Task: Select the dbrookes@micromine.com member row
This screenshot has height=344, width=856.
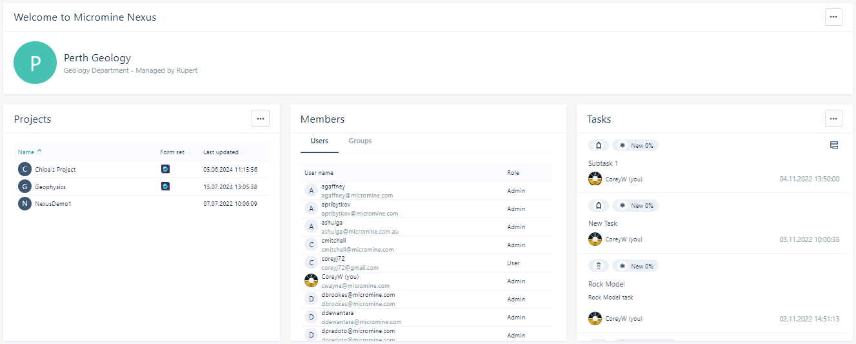Action: (426, 299)
